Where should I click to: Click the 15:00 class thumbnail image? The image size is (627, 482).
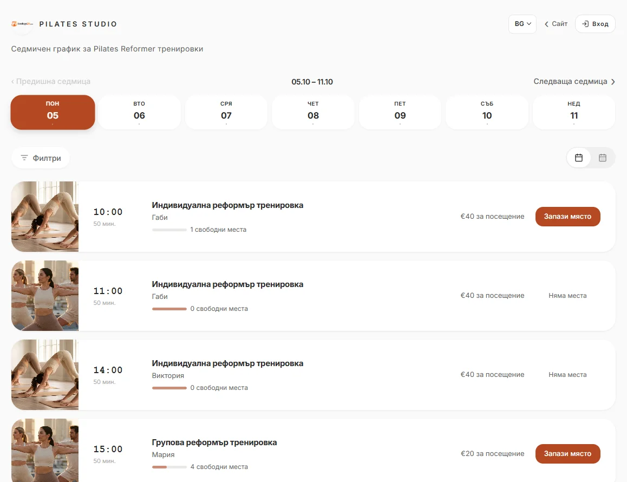[45, 451]
